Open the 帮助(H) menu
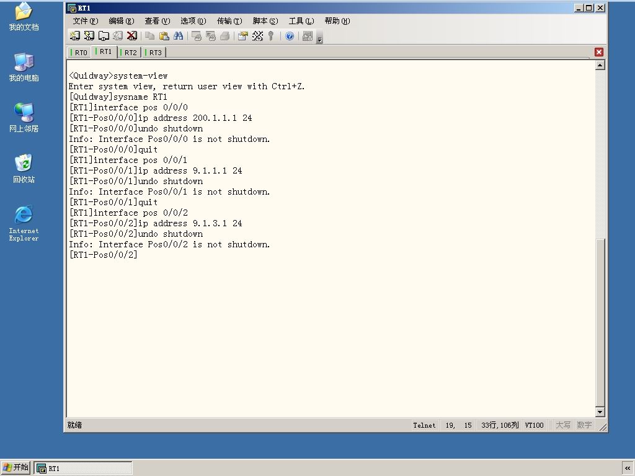The width and height of the screenshot is (635, 476). click(x=337, y=21)
